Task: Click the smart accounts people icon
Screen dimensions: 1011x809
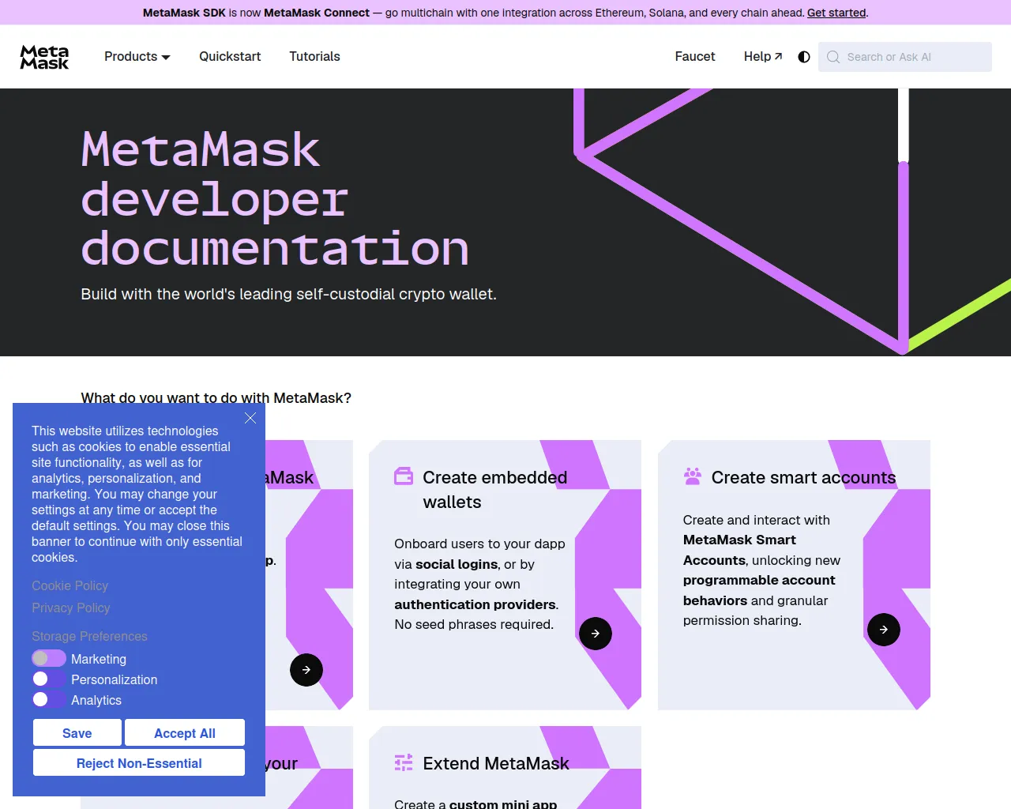Action: tap(693, 476)
